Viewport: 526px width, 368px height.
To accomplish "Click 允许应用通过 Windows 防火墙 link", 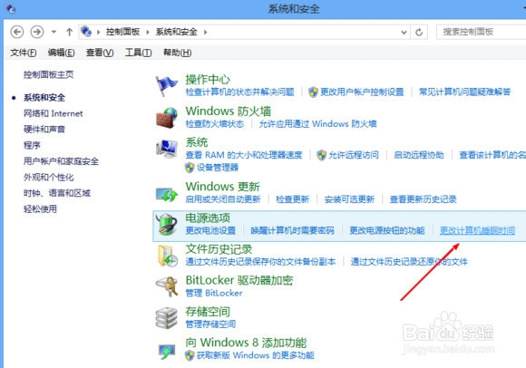I will [x=317, y=123].
